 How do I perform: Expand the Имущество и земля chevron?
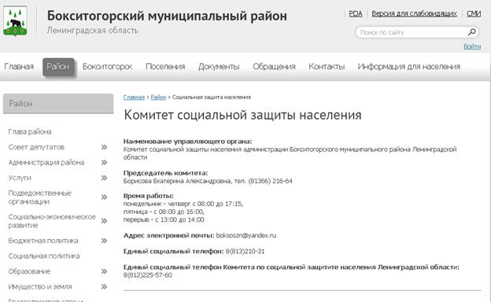click(105, 287)
